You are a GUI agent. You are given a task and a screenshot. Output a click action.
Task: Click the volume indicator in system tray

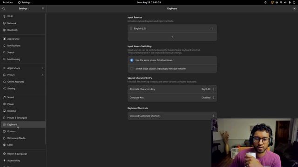(285, 2)
